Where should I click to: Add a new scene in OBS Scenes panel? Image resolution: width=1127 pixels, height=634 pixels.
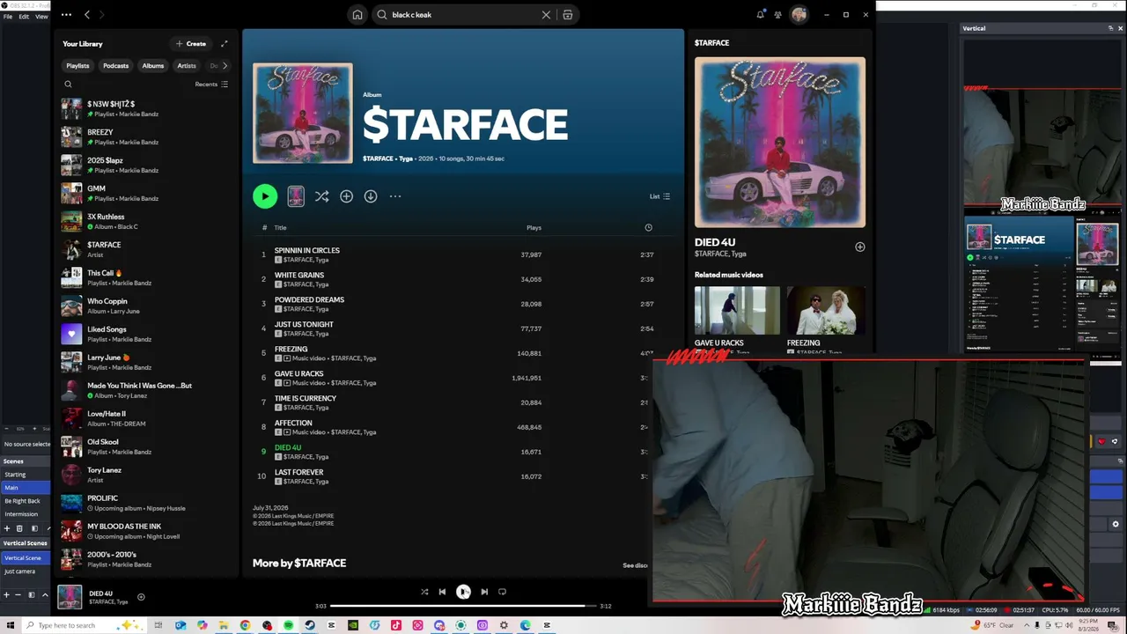pyautogui.click(x=7, y=528)
